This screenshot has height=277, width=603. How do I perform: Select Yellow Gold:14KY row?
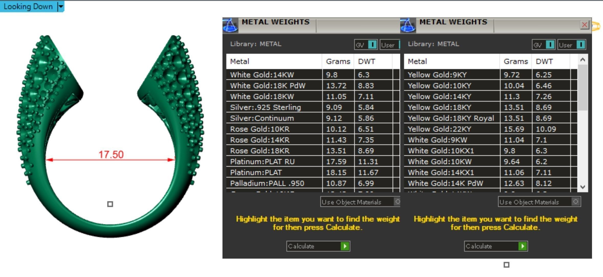coord(491,97)
